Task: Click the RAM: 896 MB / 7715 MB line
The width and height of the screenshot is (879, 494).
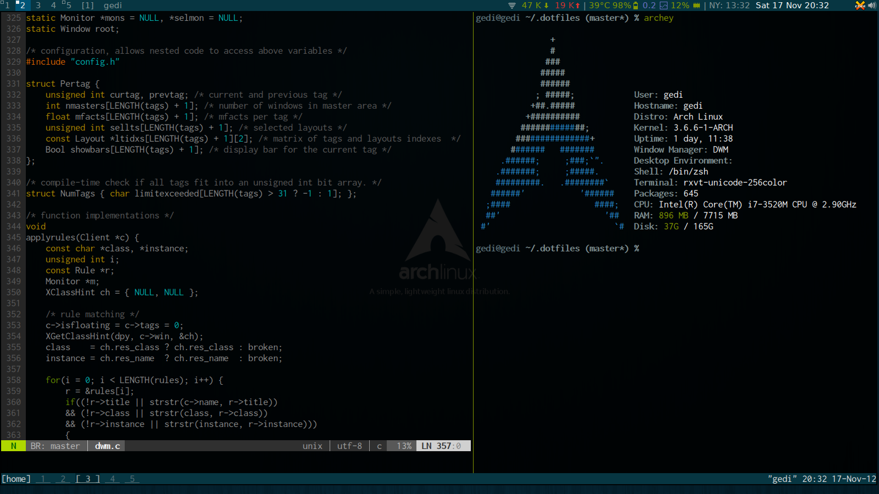Action: pyautogui.click(x=686, y=215)
